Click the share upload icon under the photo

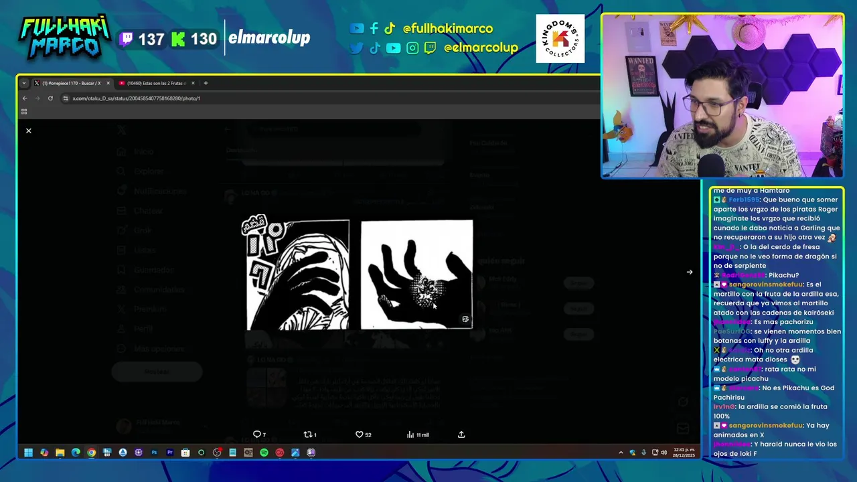[x=461, y=434]
